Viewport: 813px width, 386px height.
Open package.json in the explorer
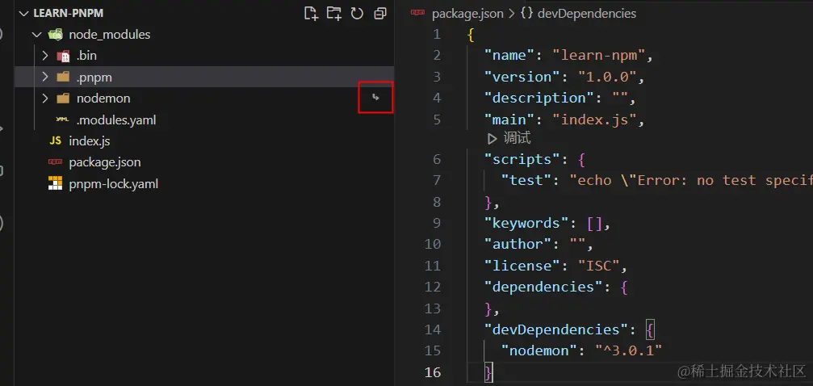(105, 162)
